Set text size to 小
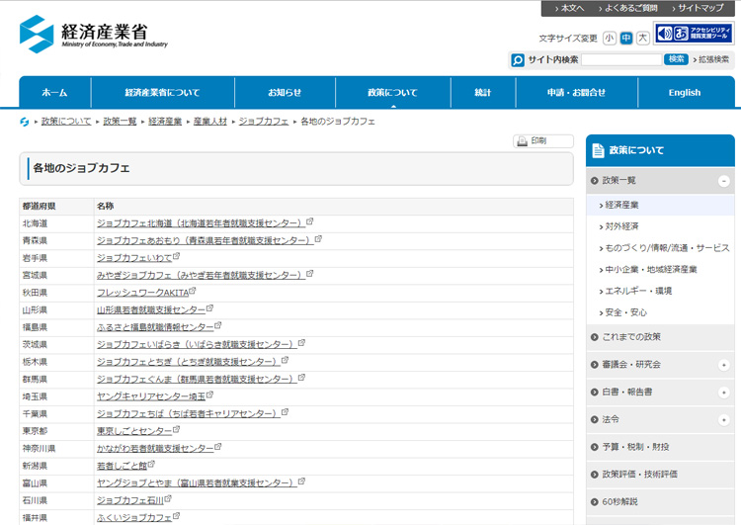The width and height of the screenshot is (741, 525). tap(610, 38)
